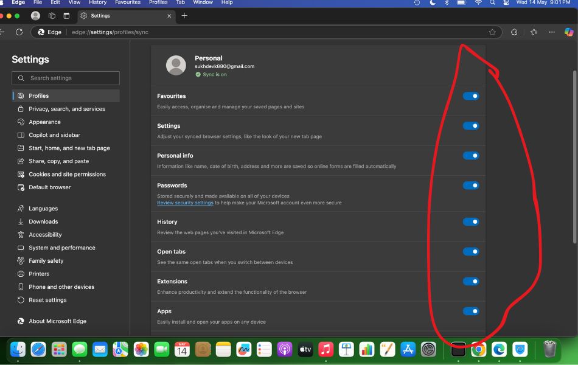Viewport: 578px width, 365px height.
Task: Open the Profiles menu in menu bar
Action: tap(158, 2)
